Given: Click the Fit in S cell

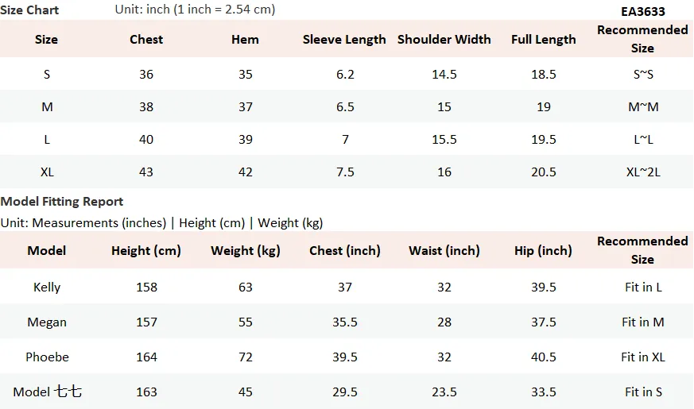Looking at the screenshot, I should (x=644, y=392).
